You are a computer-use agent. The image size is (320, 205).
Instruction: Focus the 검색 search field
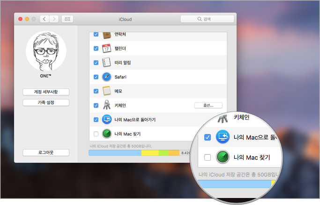click(x=207, y=19)
